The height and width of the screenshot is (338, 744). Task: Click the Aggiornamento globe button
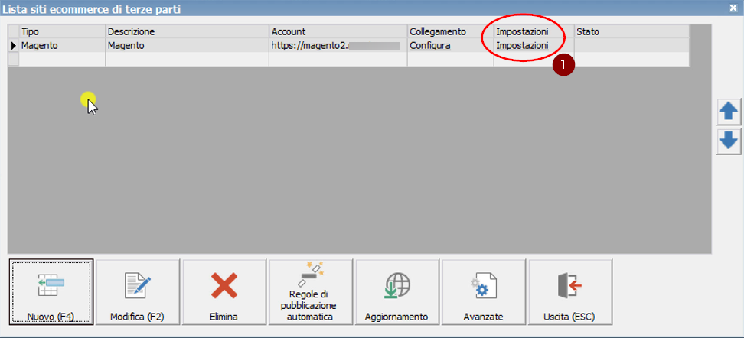pyautogui.click(x=397, y=293)
